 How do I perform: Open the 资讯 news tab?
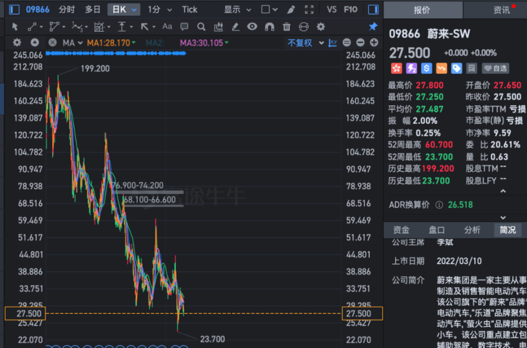coord(501,10)
